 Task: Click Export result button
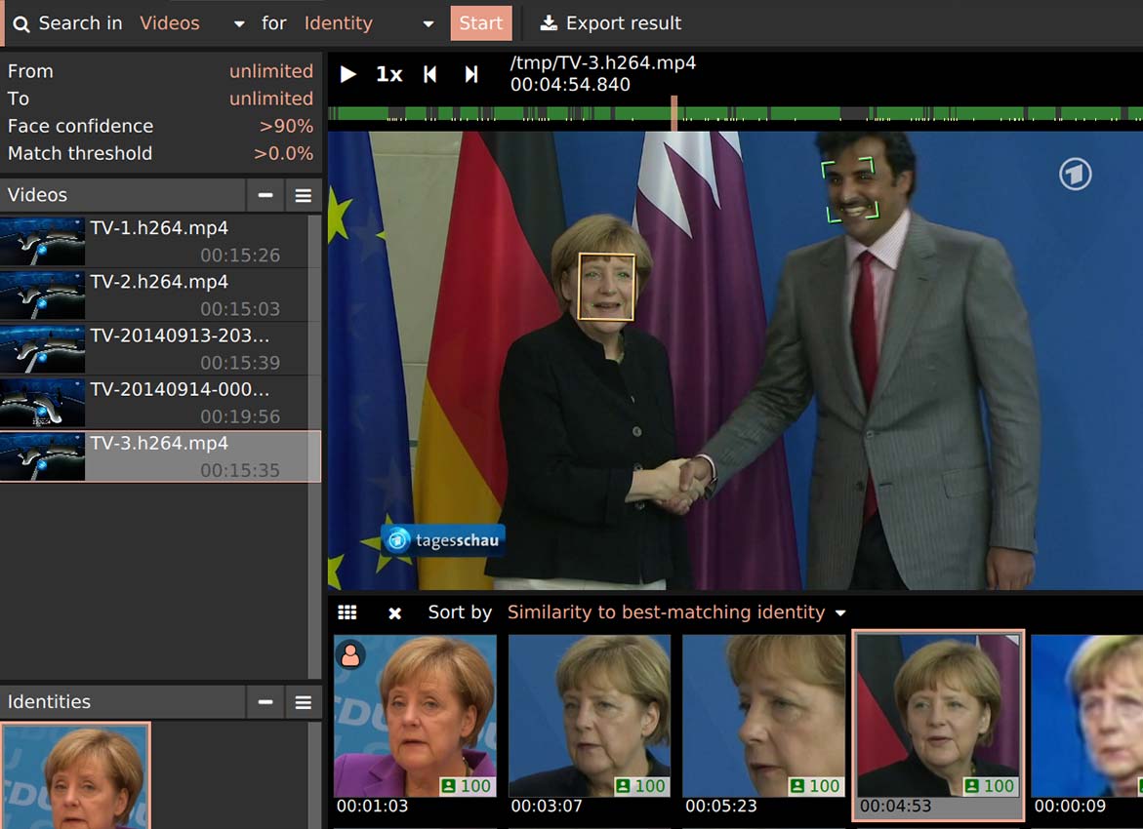coord(611,23)
